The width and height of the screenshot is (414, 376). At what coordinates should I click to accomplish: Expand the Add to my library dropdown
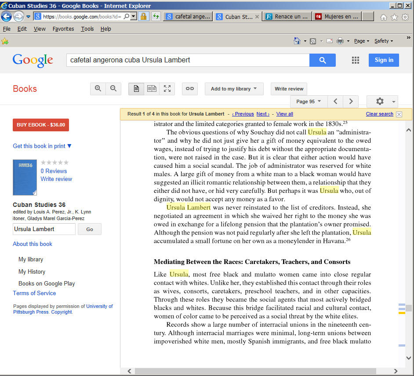(x=234, y=89)
